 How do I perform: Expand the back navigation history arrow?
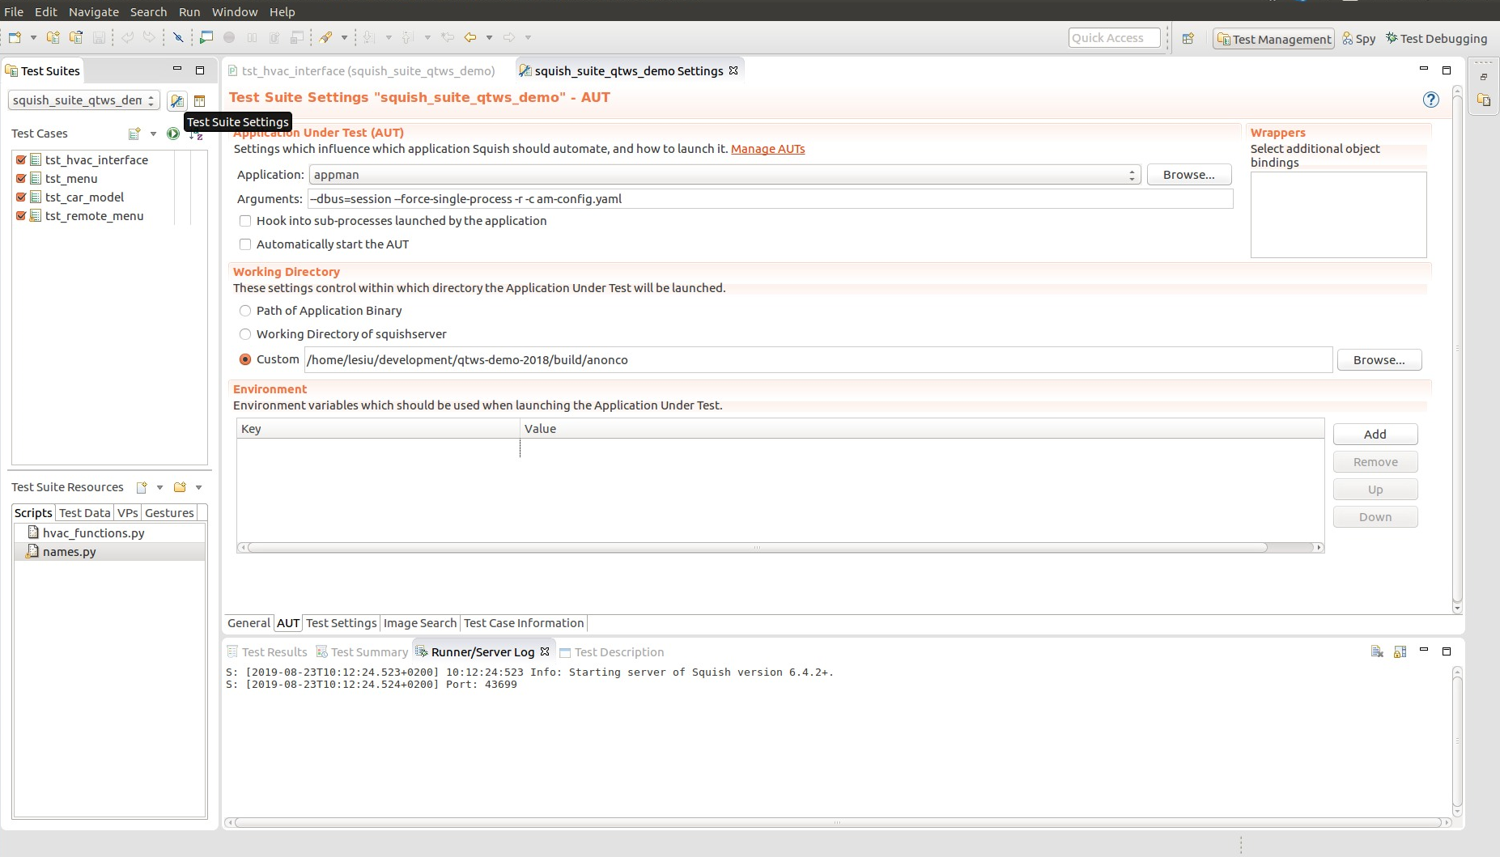pyautogui.click(x=489, y=37)
